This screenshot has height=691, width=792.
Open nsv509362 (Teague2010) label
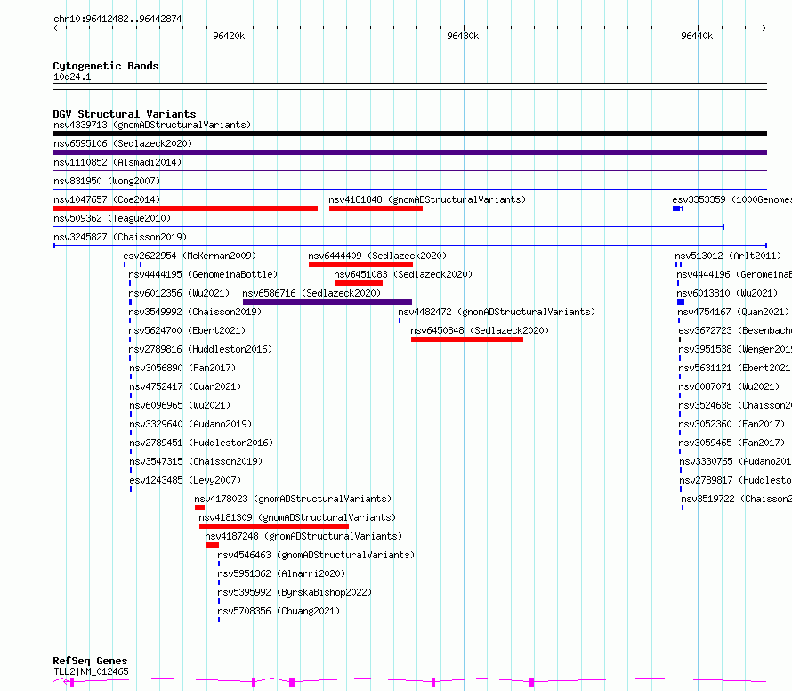click(x=112, y=218)
